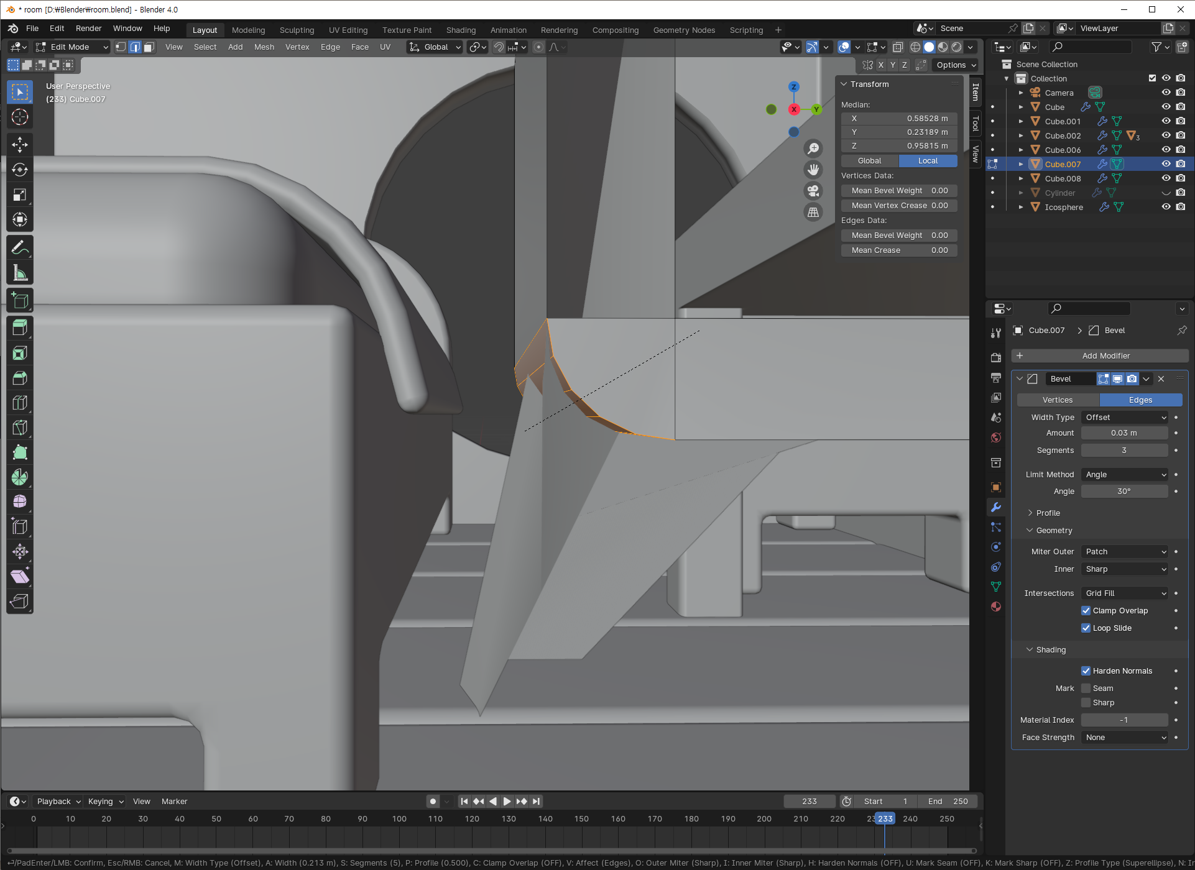This screenshot has width=1195, height=870.
Task: Select the Inset Faces tool
Action: click(x=20, y=353)
